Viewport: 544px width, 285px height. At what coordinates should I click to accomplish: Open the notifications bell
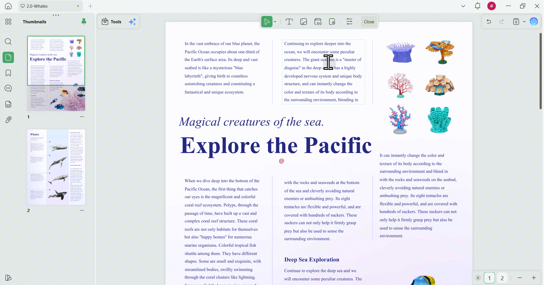pyautogui.click(x=478, y=6)
